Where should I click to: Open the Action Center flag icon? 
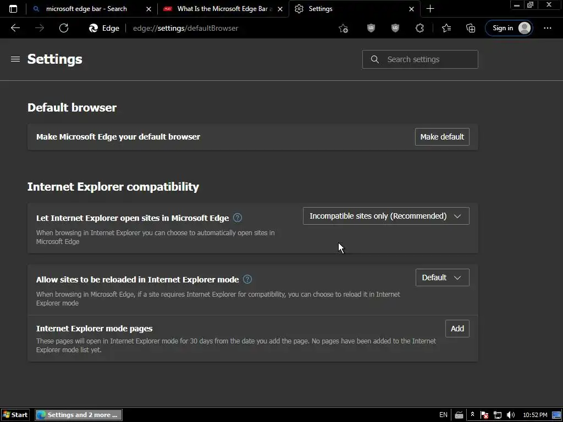pyautogui.click(x=484, y=415)
